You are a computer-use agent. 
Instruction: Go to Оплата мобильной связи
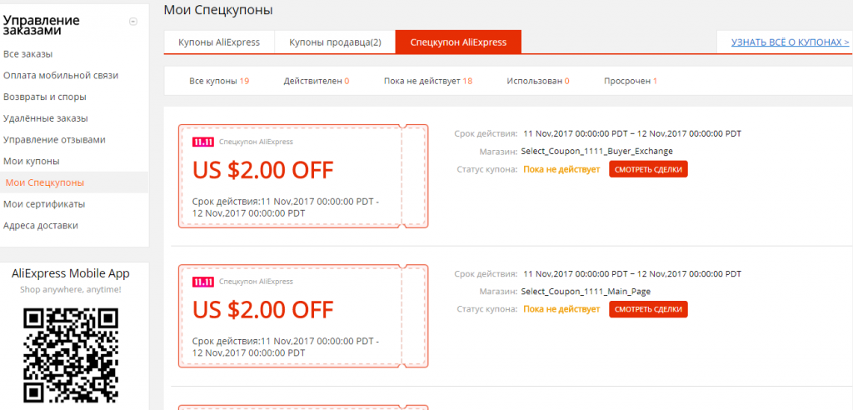click(x=61, y=75)
